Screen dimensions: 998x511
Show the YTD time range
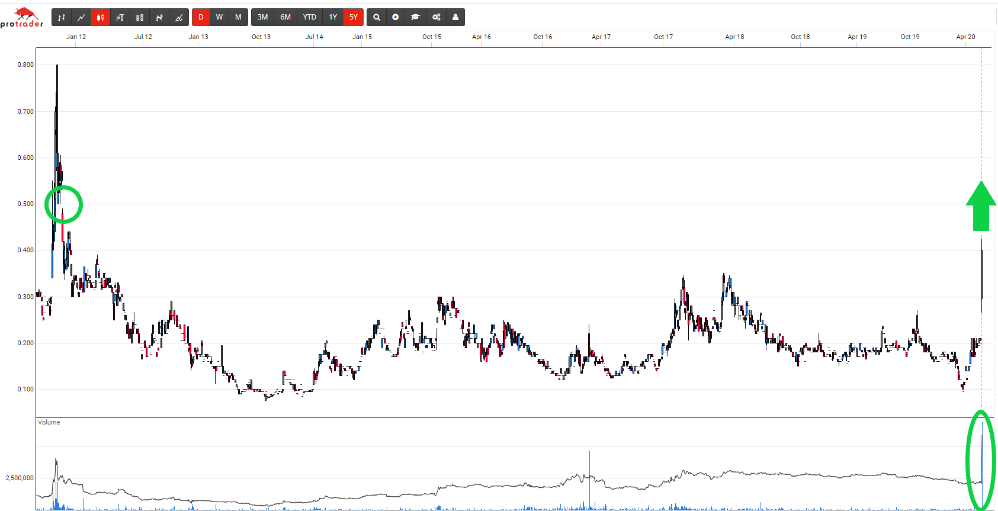point(310,17)
